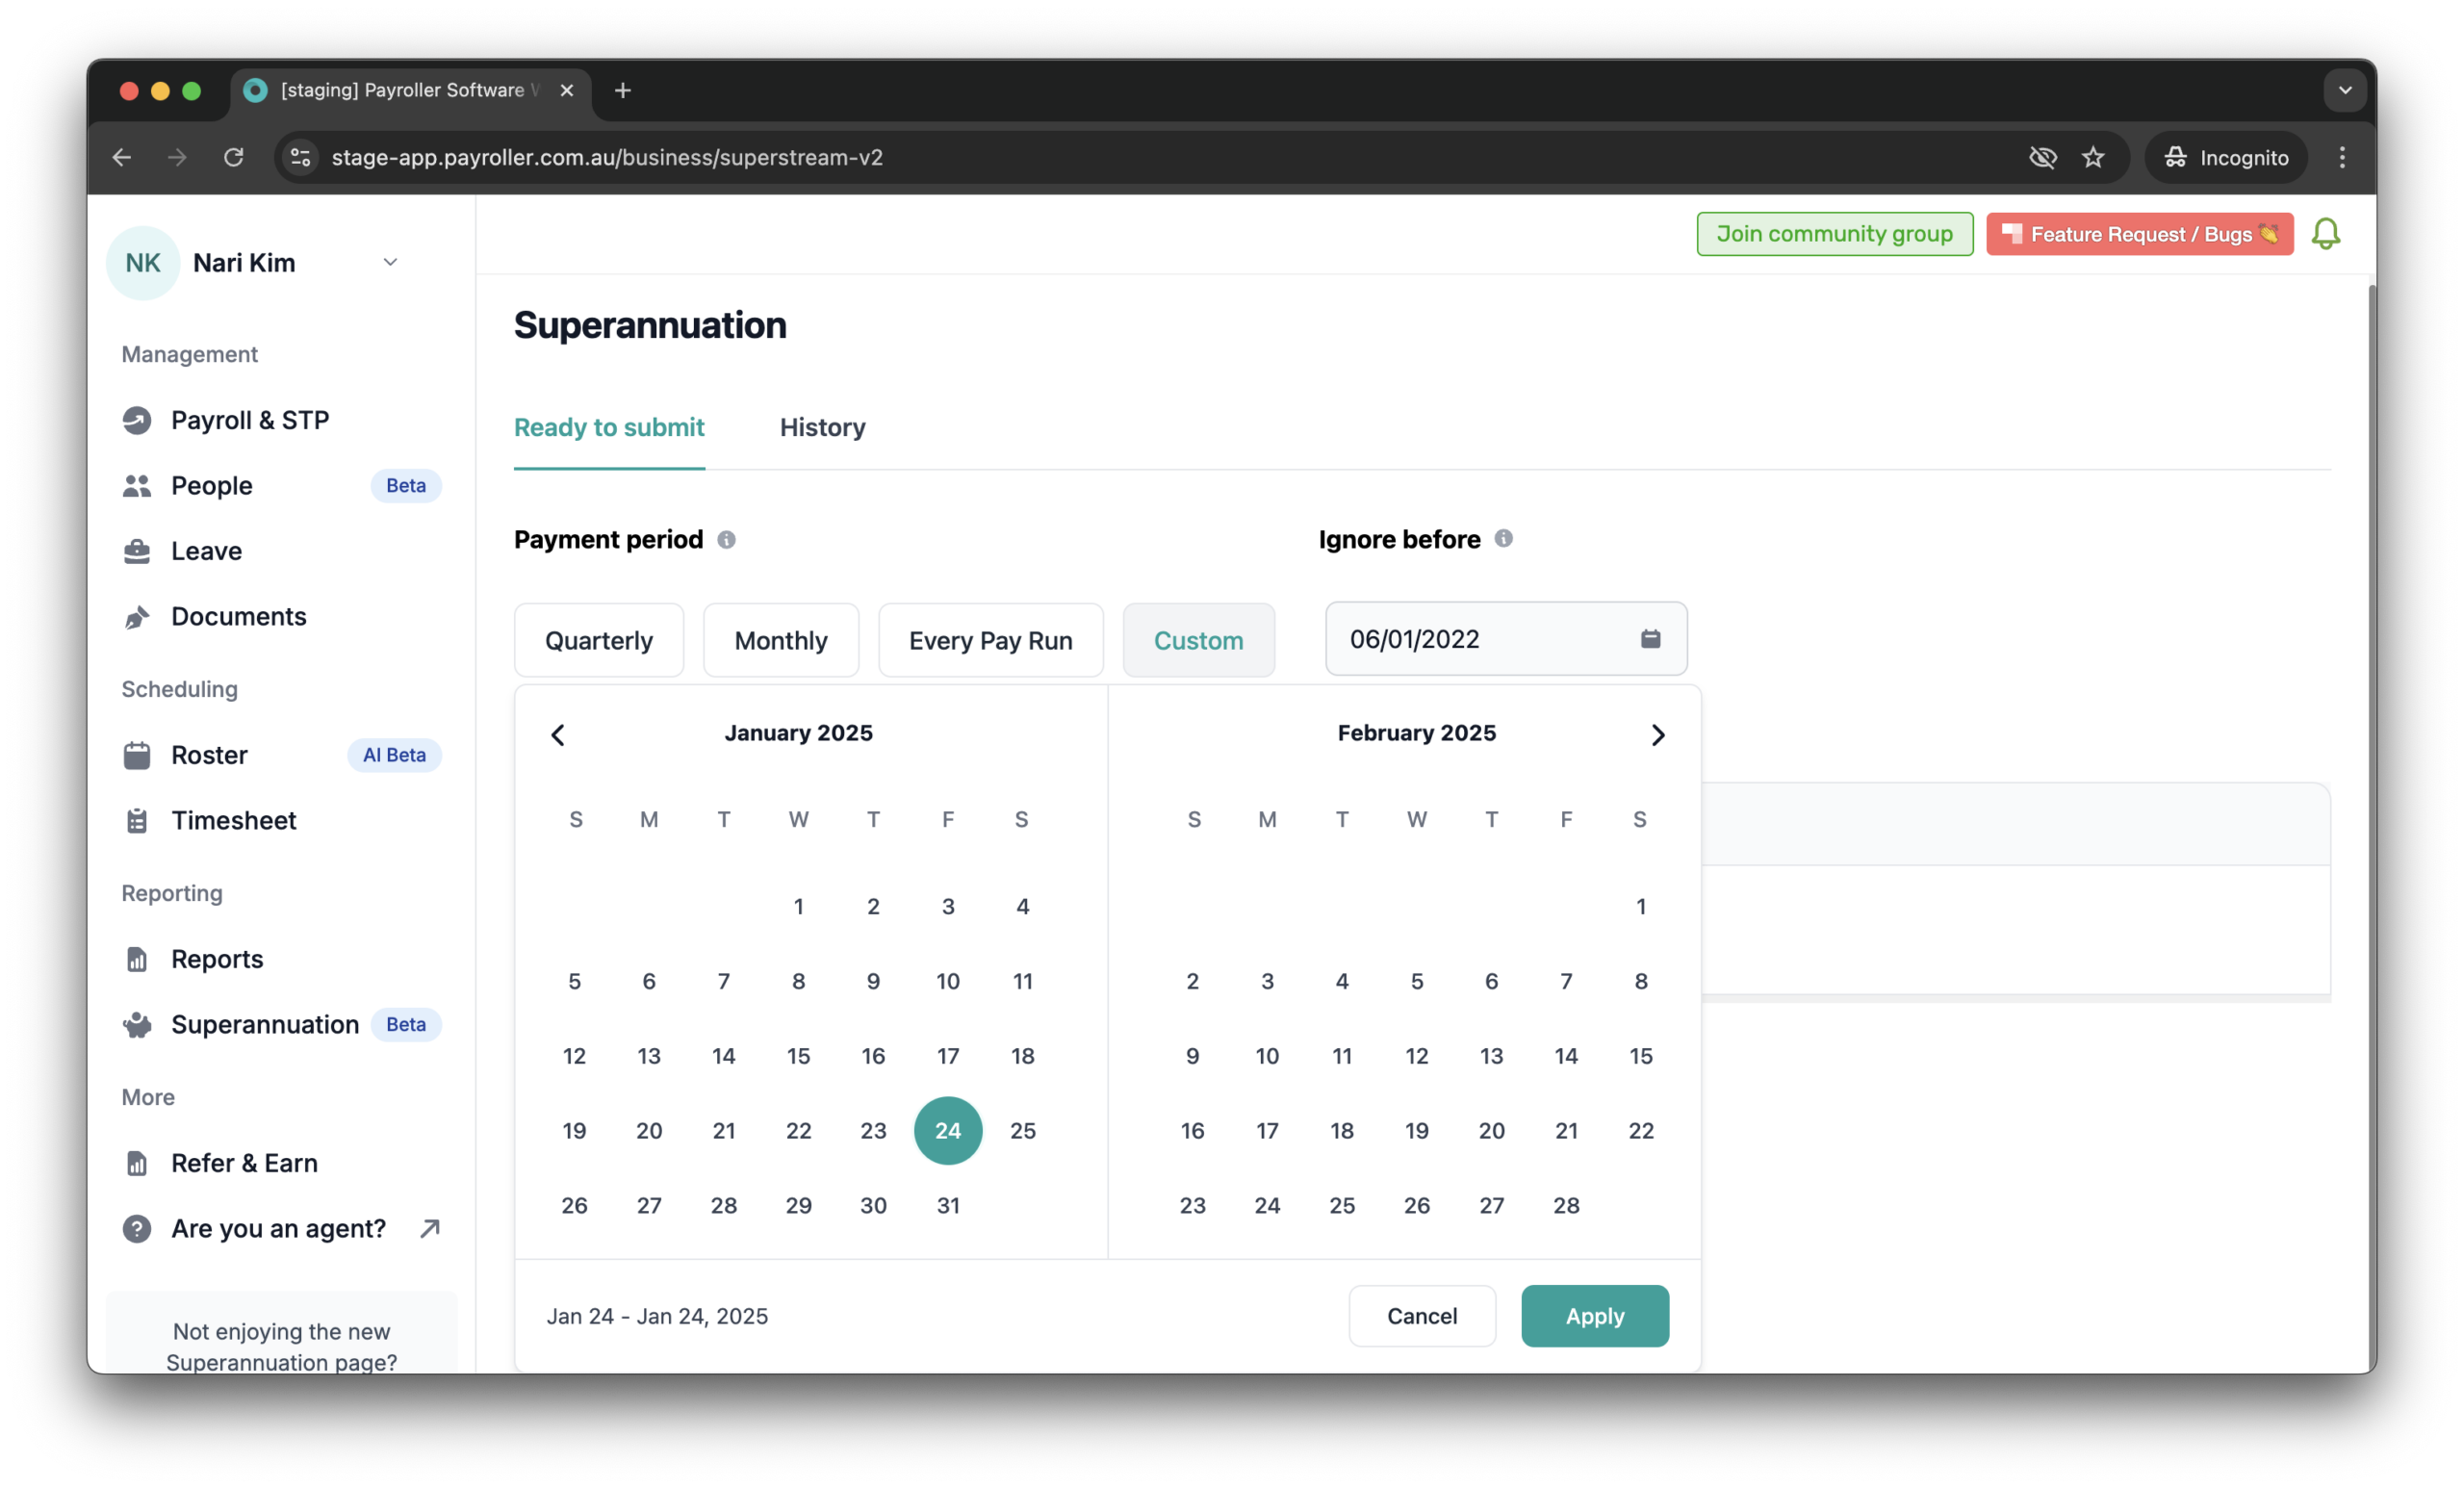Click the Superannuation piggy bank icon
Viewport: 2464px width, 1489px height.
point(137,1024)
